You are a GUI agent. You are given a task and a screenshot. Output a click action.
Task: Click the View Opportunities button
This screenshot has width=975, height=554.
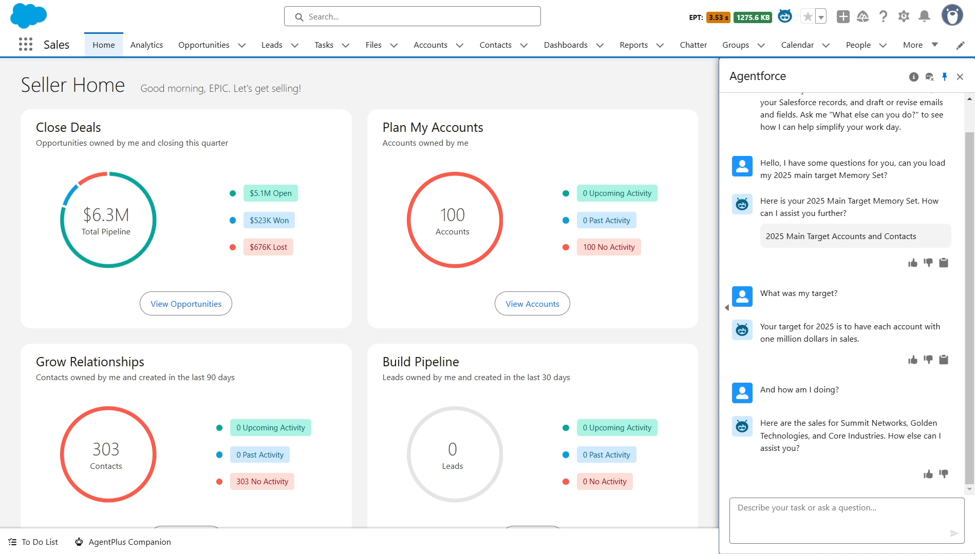tap(186, 304)
